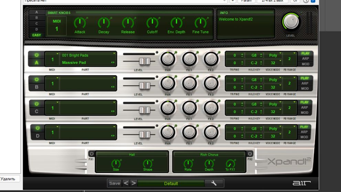This screenshot has width=341, height=192.
Task: Go to the next preset
Action: [134, 183]
